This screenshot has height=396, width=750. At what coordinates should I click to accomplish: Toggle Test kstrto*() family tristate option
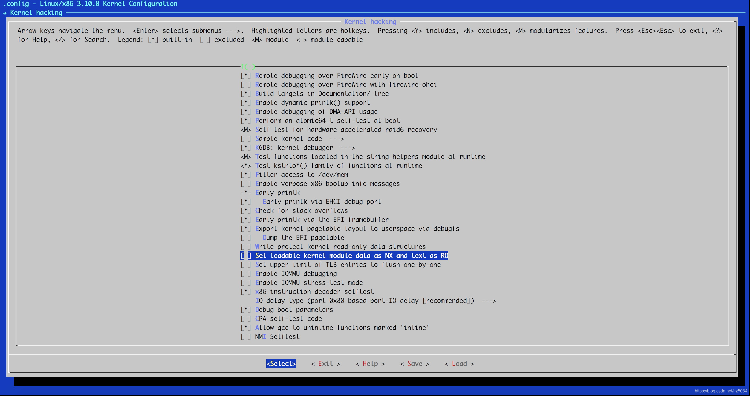(x=245, y=166)
